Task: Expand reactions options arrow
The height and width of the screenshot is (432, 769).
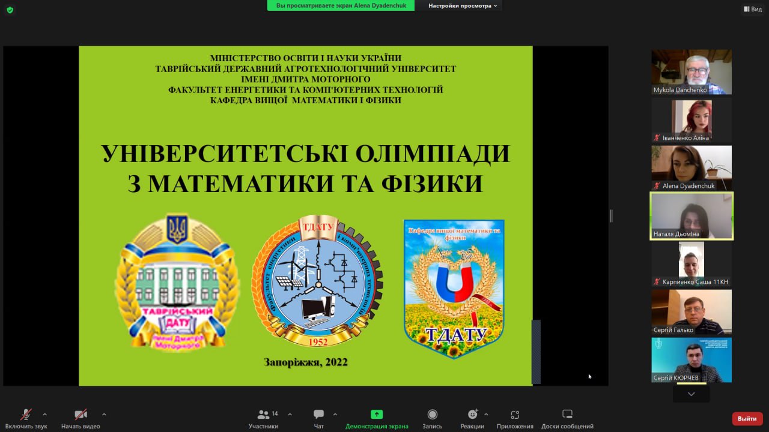Action: point(486,414)
